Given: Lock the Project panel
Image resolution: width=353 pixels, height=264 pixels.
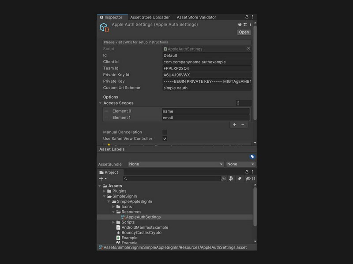Looking at the screenshot, I should click(x=247, y=172).
